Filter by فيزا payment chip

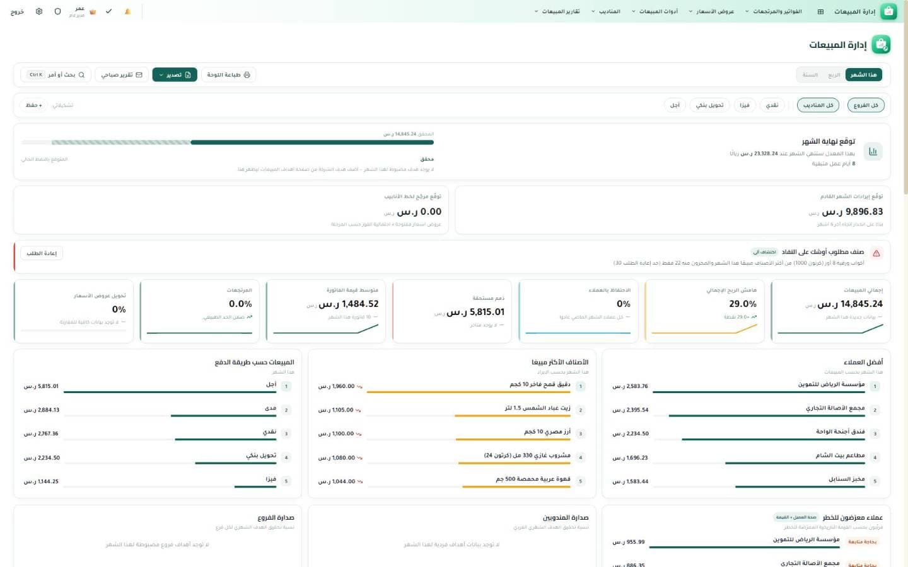(x=744, y=105)
